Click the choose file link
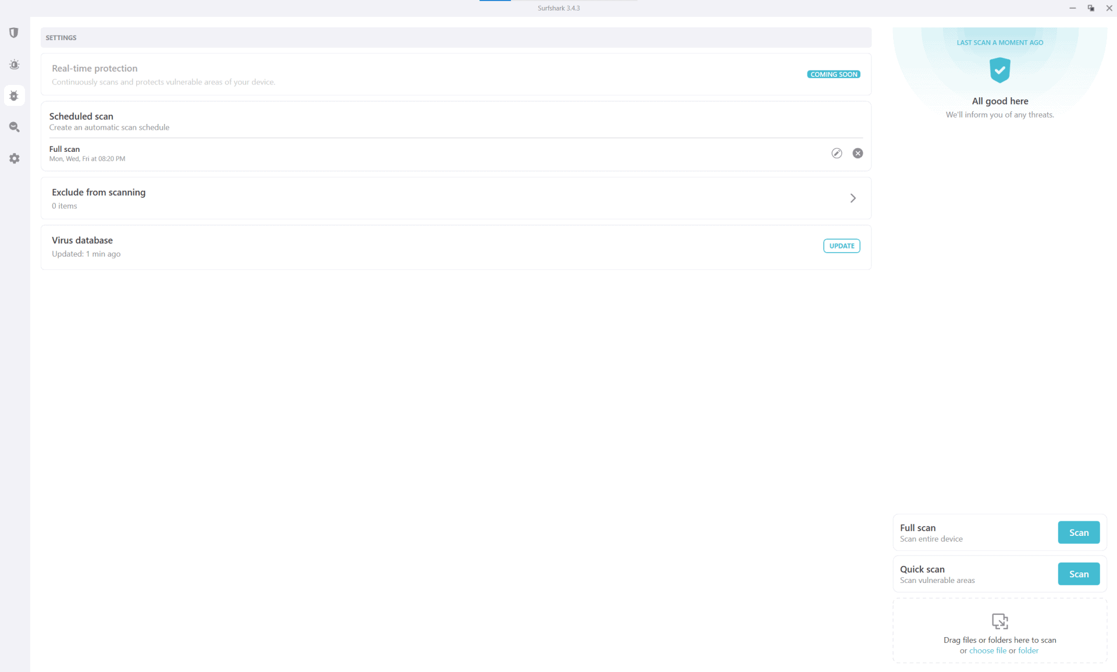Viewport: 1117px width, 672px height. pos(987,650)
